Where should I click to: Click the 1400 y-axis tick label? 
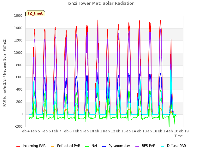point(18,28)
